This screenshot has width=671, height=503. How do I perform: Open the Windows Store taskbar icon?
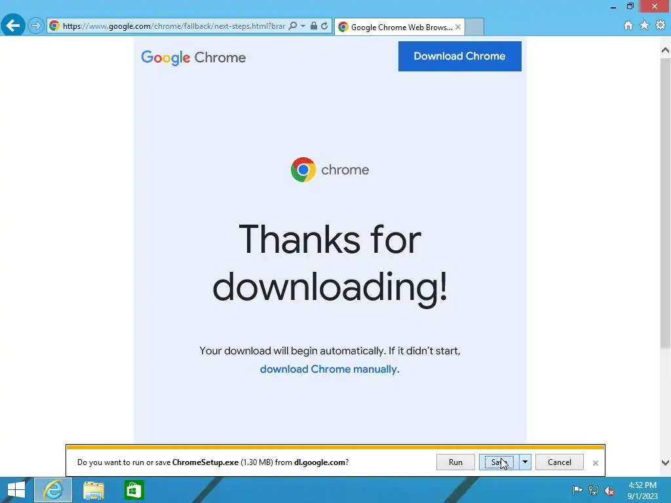[x=134, y=490]
